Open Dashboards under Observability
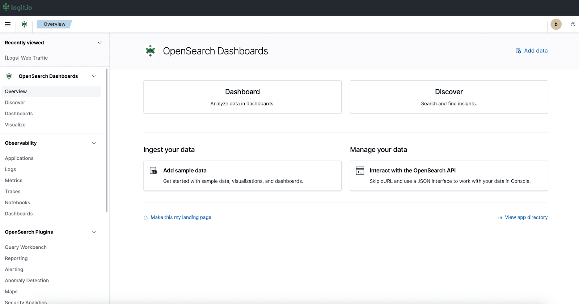The width and height of the screenshot is (579, 304). click(x=19, y=214)
